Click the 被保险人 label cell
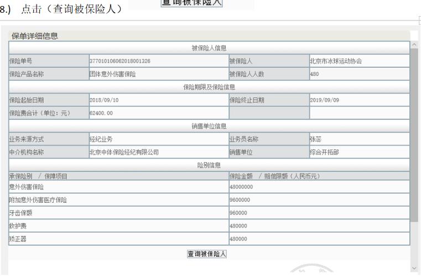 pos(269,61)
